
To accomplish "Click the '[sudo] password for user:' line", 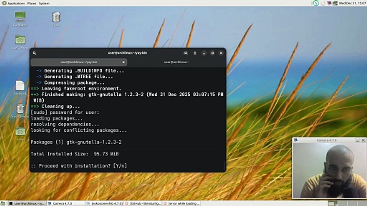I will pos(65,112).
